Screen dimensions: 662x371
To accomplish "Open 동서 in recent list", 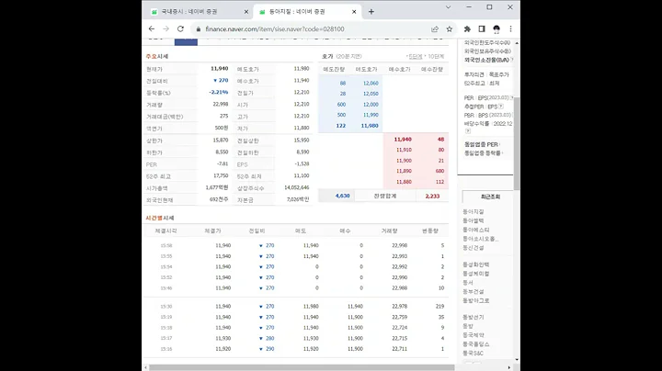I will click(468, 283).
